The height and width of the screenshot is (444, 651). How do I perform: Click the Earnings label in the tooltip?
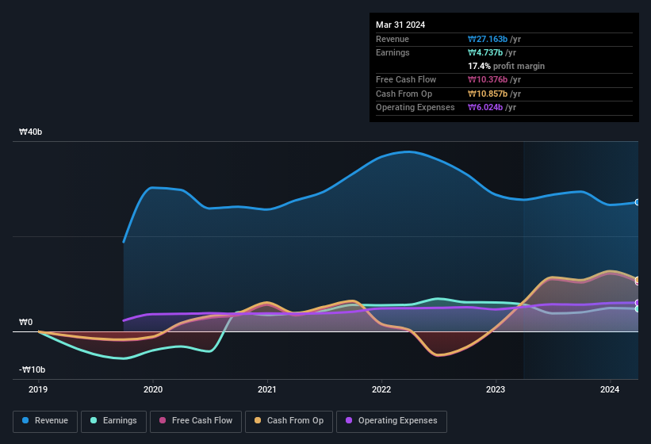[393, 52]
